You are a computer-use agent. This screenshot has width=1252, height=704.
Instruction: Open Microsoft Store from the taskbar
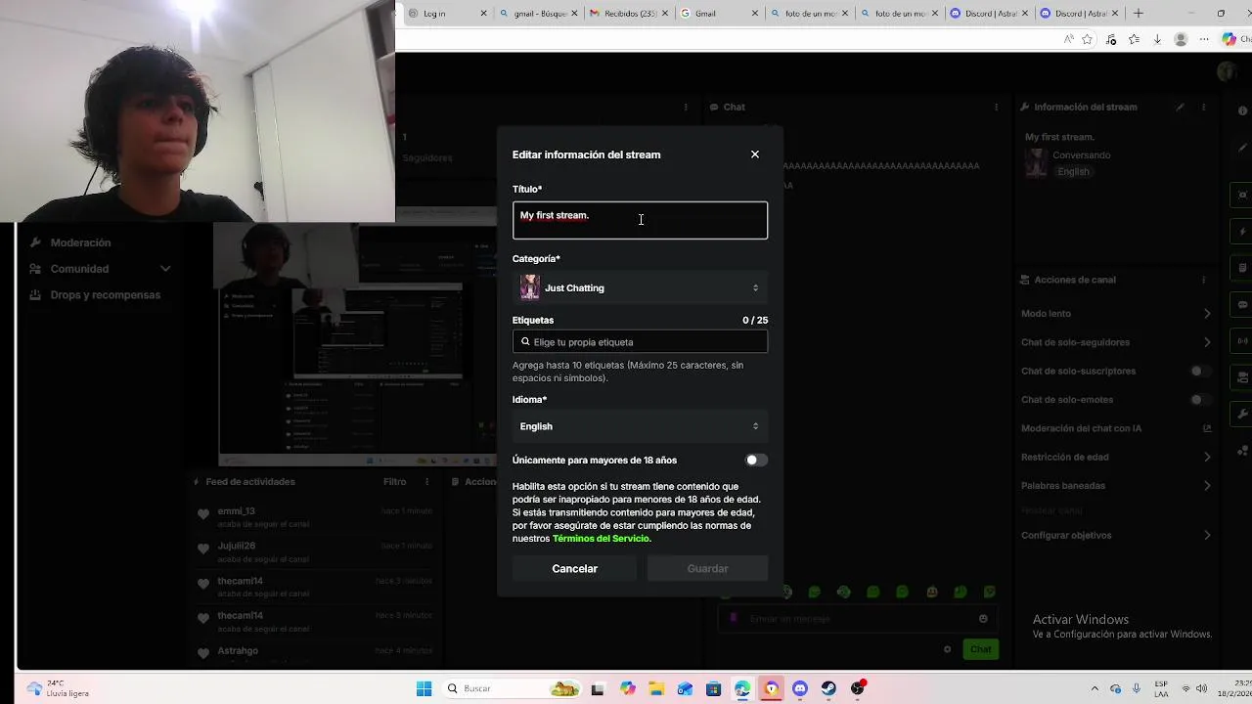click(x=713, y=688)
